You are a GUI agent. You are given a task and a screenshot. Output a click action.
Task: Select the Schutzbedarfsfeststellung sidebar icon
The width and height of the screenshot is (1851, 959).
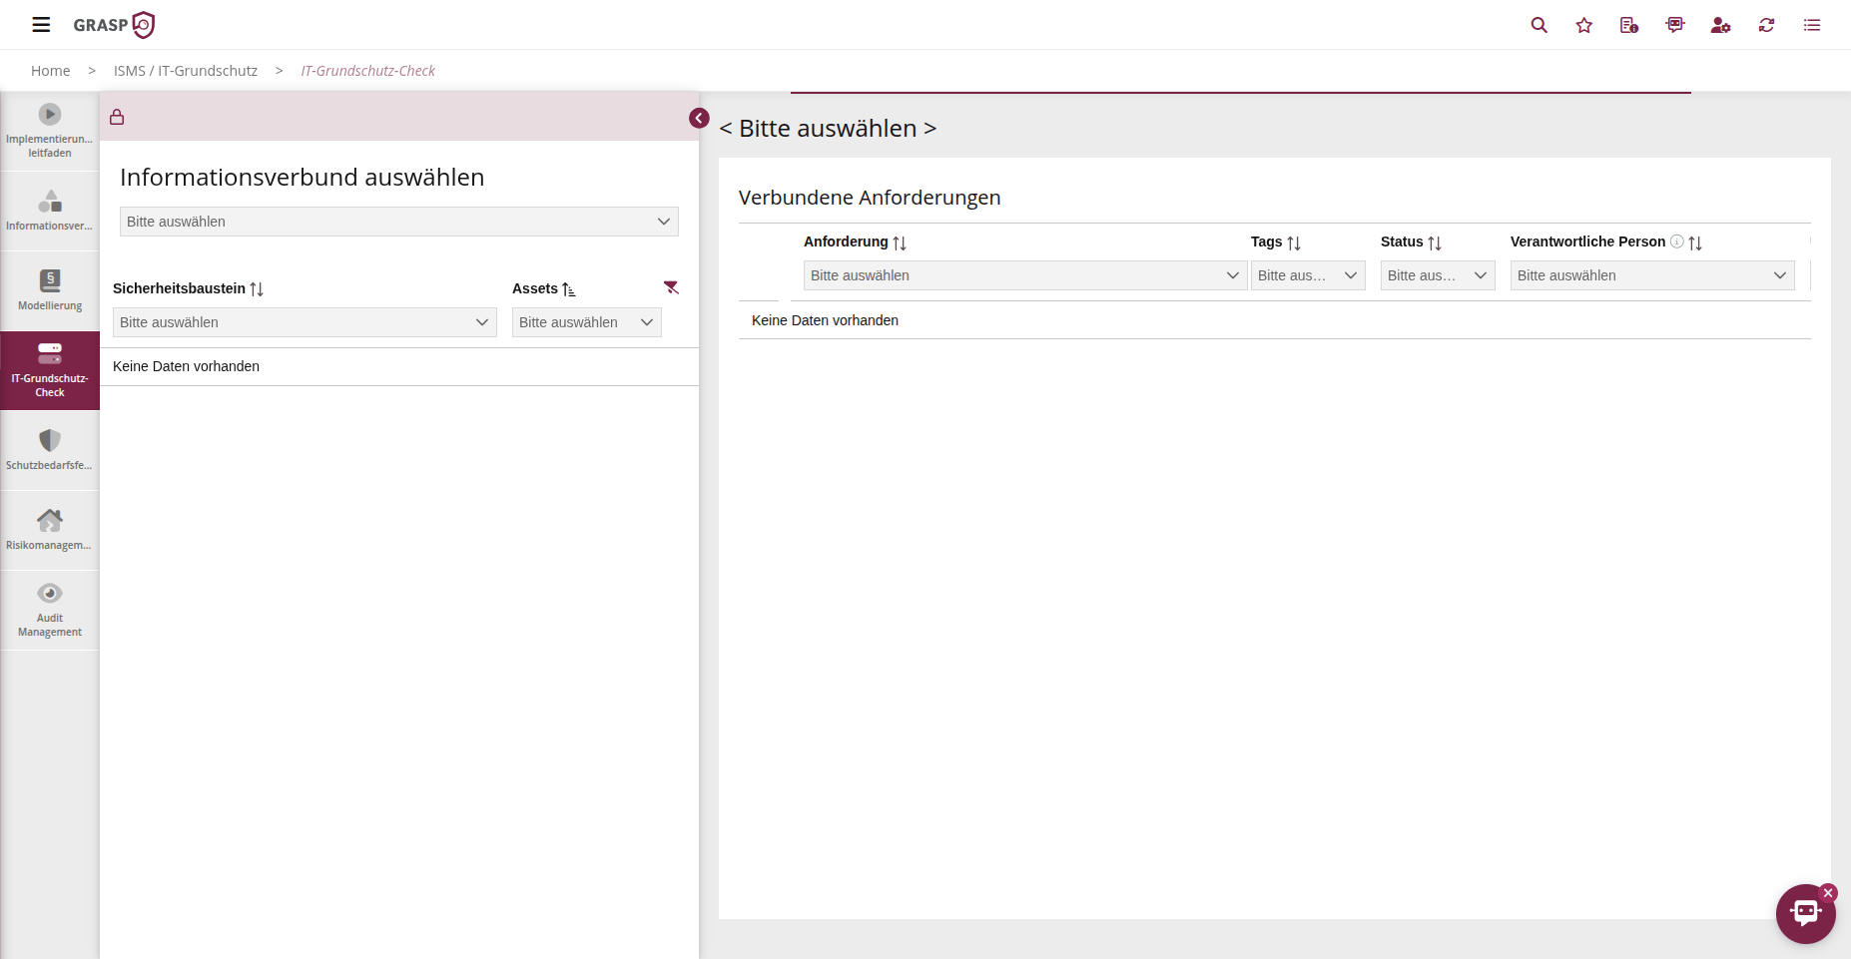[x=50, y=448]
